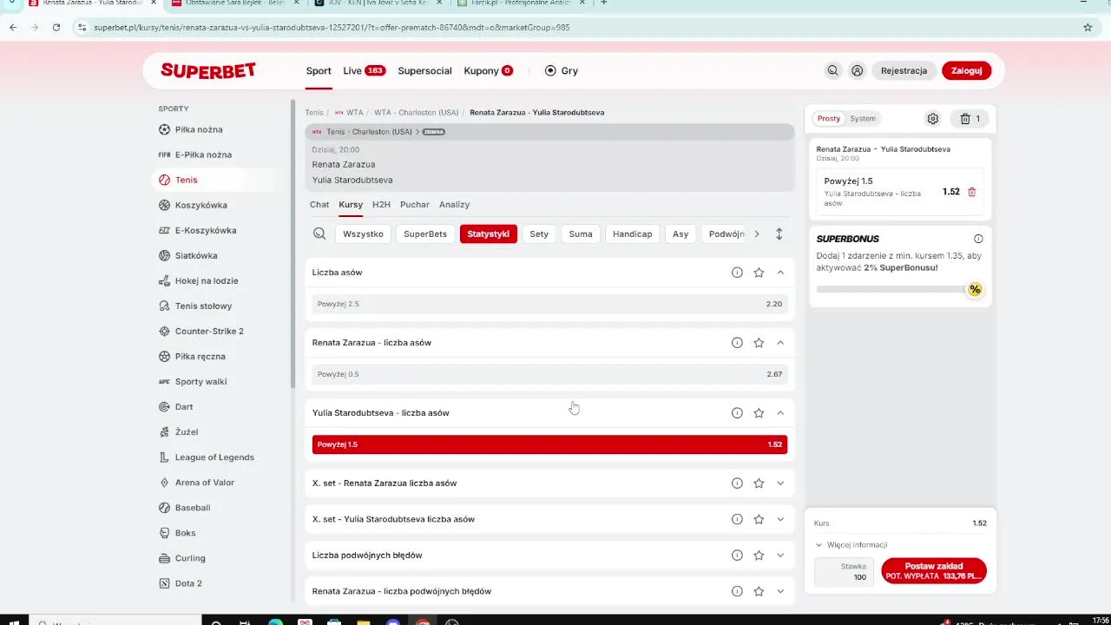The width and height of the screenshot is (1111, 625).
Task: Open the H2H tab
Action: (x=381, y=205)
